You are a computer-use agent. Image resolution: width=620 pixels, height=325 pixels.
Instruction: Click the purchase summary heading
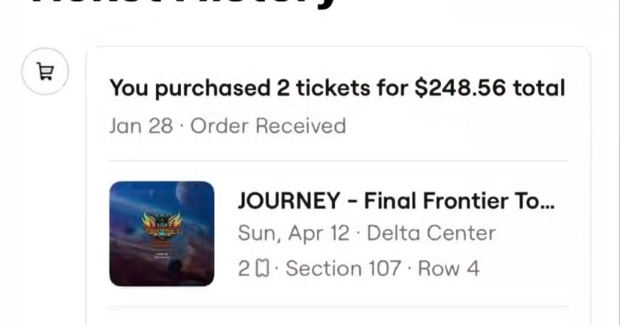tap(337, 88)
